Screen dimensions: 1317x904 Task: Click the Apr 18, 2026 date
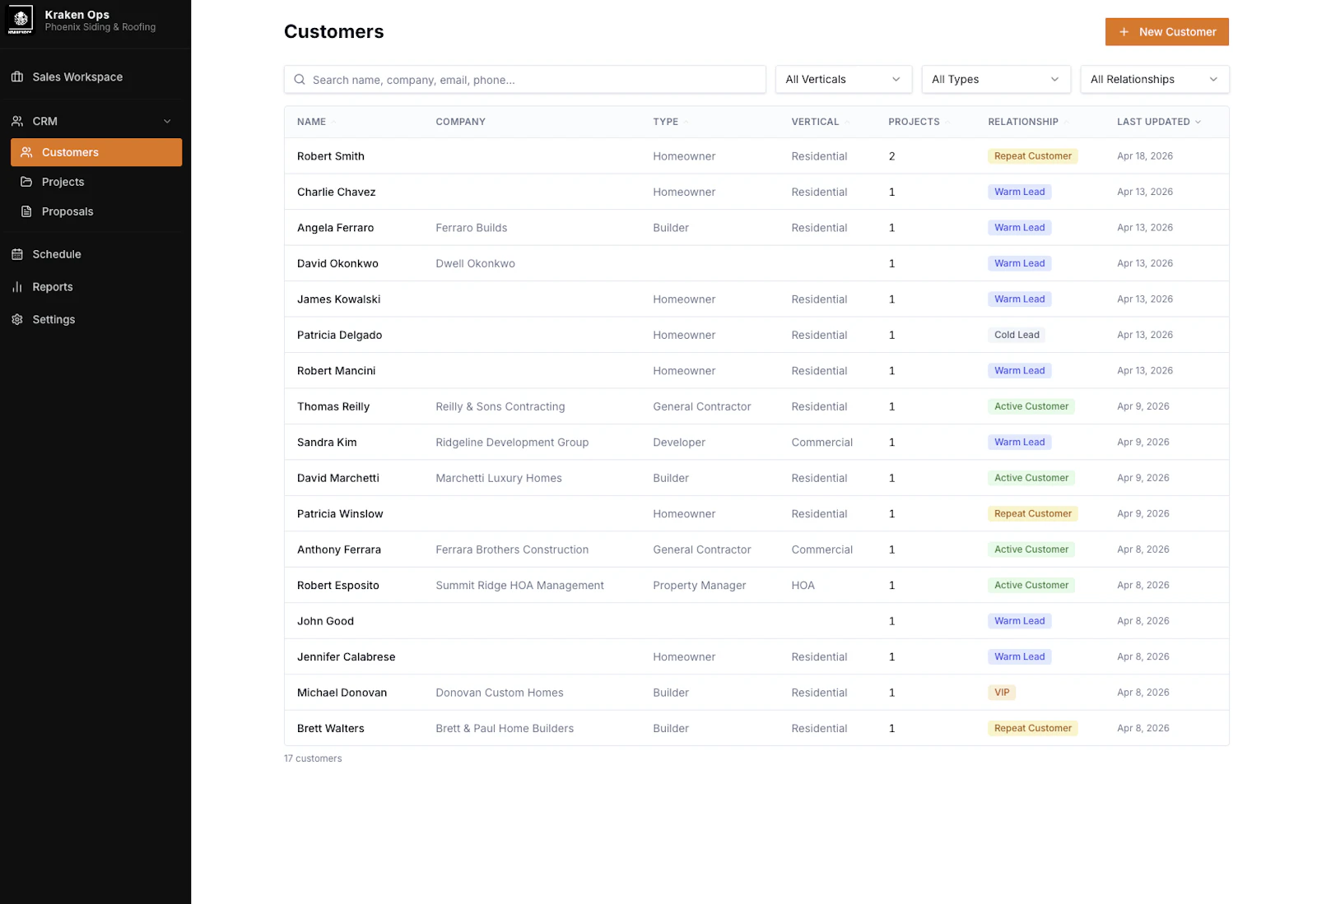click(x=1145, y=156)
